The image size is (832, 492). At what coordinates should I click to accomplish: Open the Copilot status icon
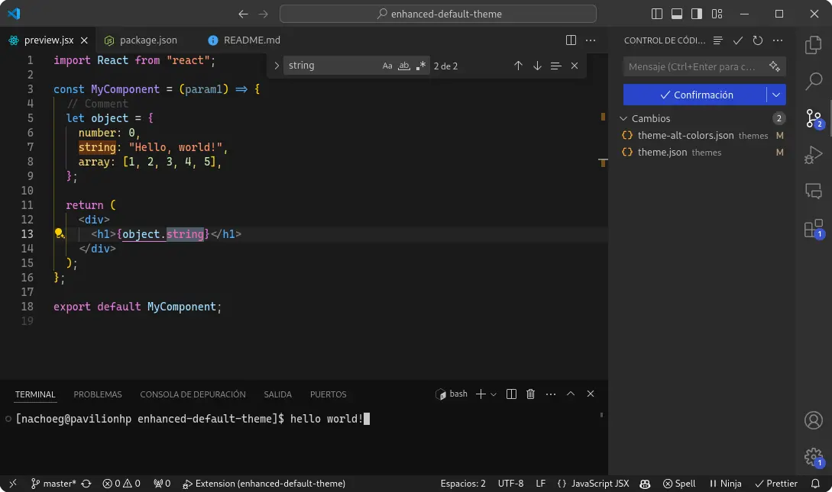tap(646, 484)
